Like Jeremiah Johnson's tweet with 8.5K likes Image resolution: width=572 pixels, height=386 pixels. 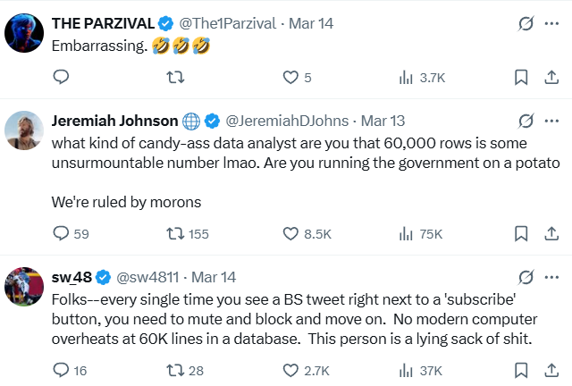coord(290,234)
